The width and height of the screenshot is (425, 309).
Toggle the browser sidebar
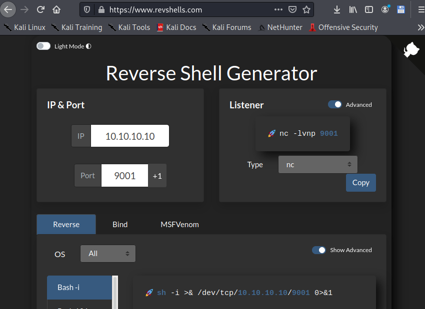pos(369,10)
